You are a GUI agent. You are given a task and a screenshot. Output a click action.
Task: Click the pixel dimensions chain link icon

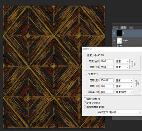(134, 64)
